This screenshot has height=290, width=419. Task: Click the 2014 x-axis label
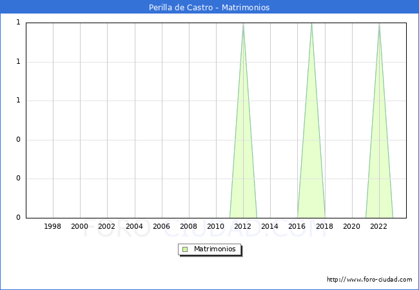pos(270,227)
